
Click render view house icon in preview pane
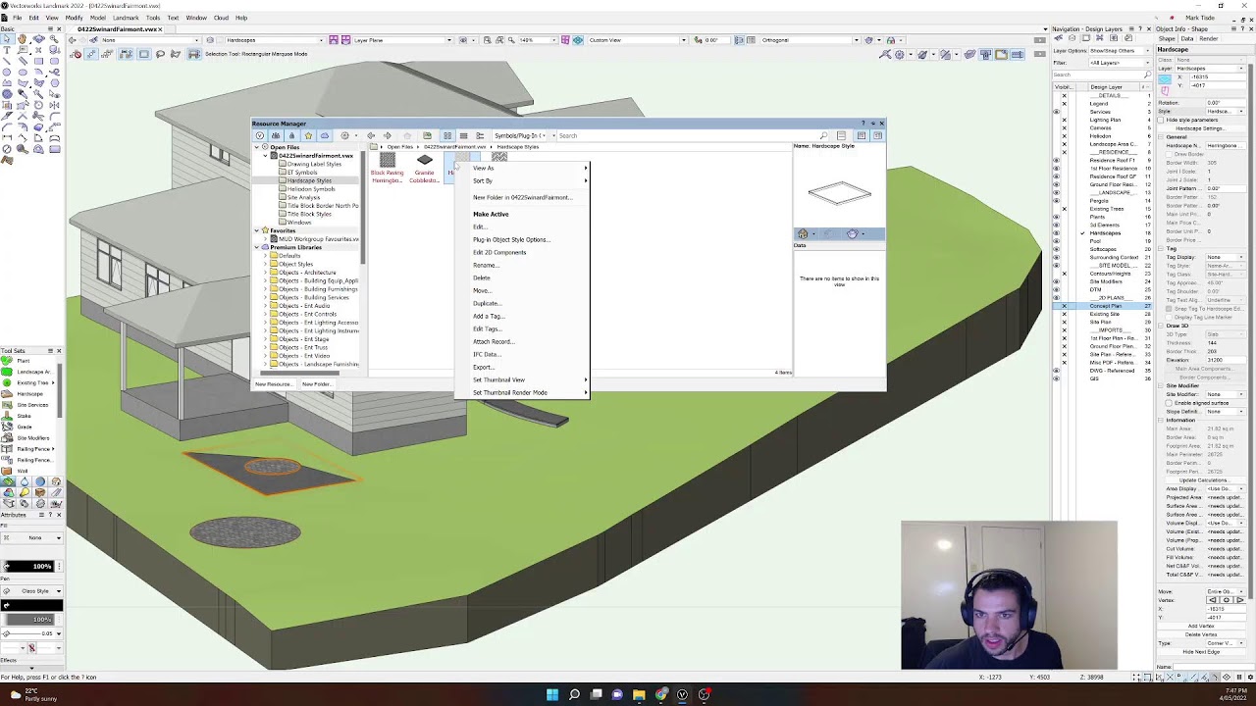pos(803,233)
